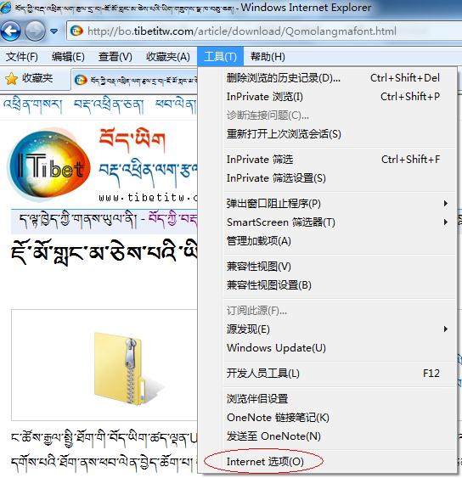Expand the 源发现 submenu arrow
462x478 pixels.
(446, 329)
